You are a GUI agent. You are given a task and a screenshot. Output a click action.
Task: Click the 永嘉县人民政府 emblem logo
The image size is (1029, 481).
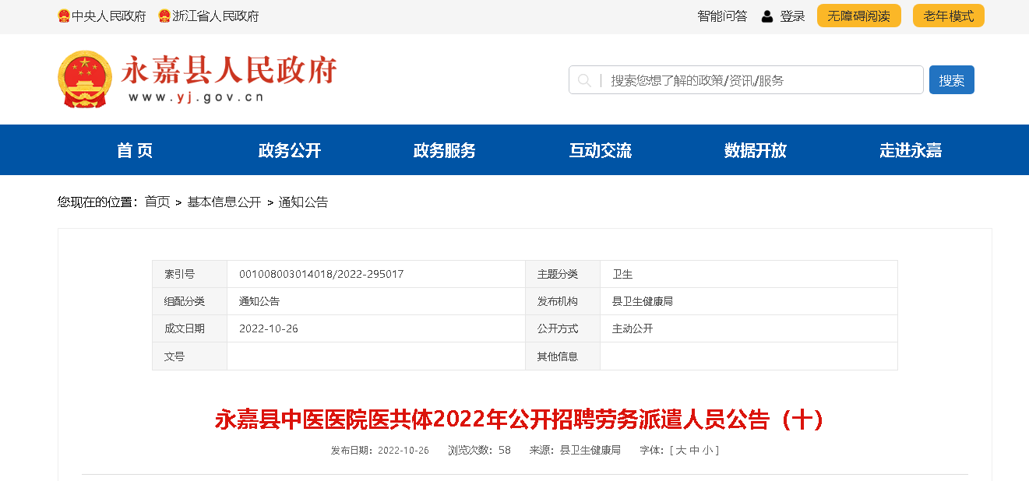coord(85,79)
